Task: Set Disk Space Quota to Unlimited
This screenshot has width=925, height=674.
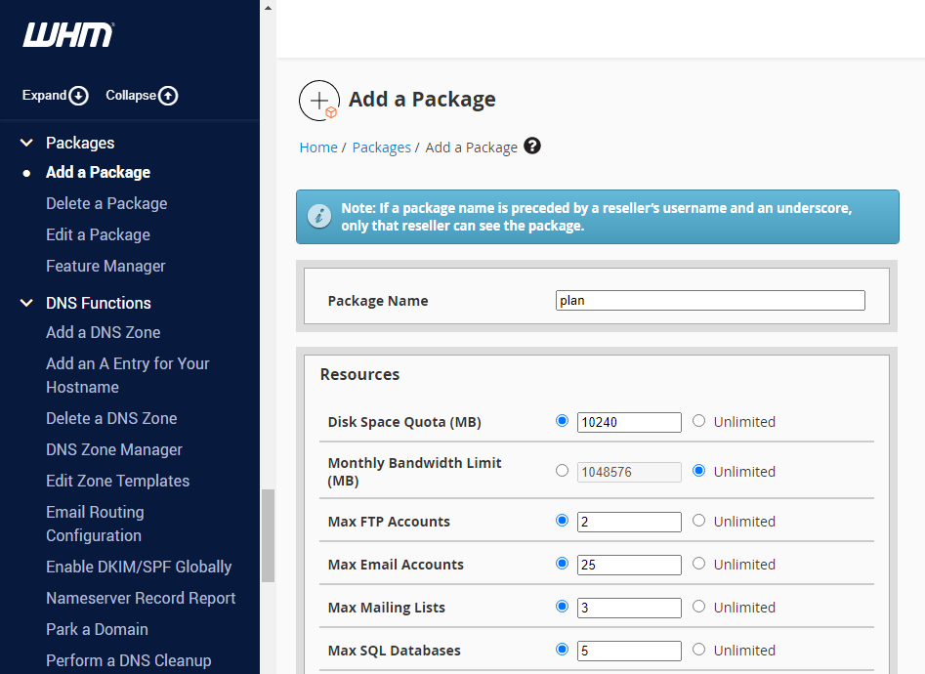Action: (x=699, y=421)
